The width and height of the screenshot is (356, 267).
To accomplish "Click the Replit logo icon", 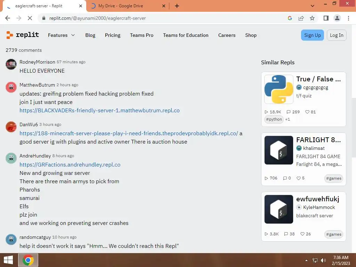I will pyautogui.click(x=9, y=35).
